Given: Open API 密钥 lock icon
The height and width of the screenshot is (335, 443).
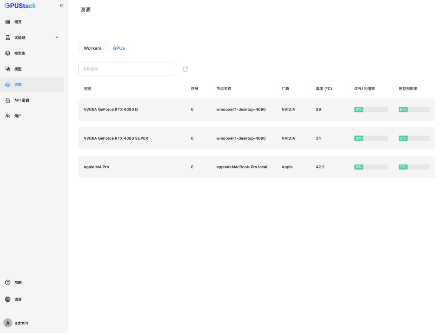Looking at the screenshot, I should pos(8,100).
